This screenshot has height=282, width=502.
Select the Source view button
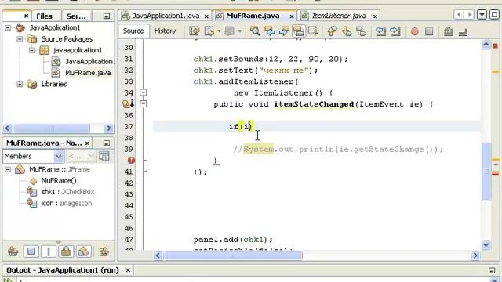pyautogui.click(x=133, y=31)
